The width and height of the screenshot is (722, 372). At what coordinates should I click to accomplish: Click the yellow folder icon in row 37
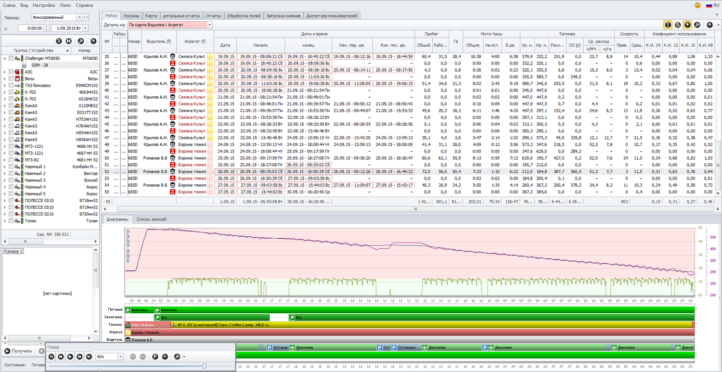[210, 70]
